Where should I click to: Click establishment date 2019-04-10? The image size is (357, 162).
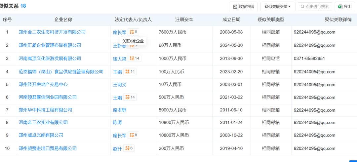click(231, 148)
